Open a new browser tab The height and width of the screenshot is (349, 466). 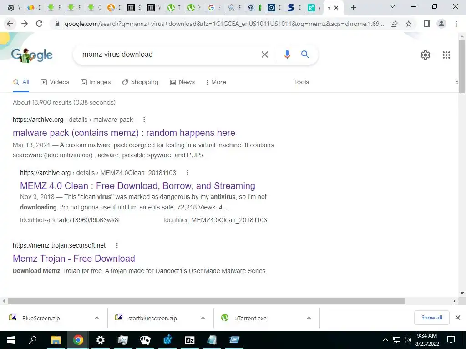point(353,8)
